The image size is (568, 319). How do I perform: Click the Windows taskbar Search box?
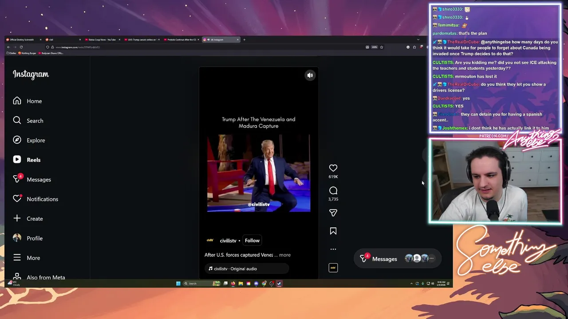tap(202, 284)
